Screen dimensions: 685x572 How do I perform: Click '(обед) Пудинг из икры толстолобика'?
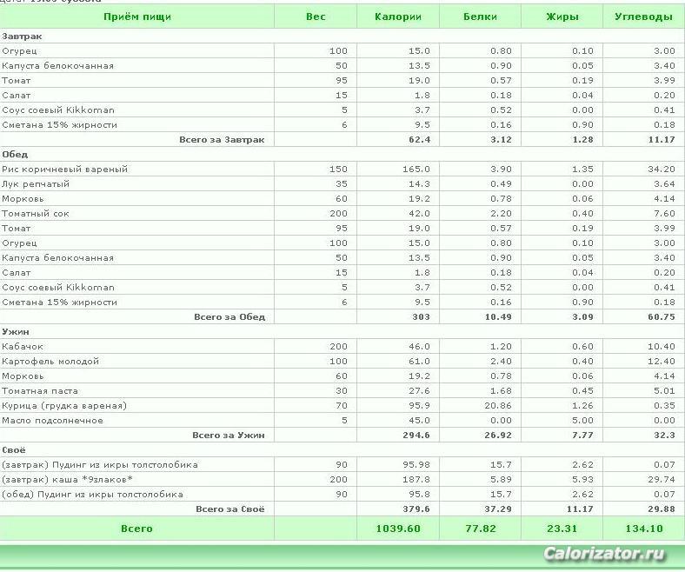pos(92,495)
